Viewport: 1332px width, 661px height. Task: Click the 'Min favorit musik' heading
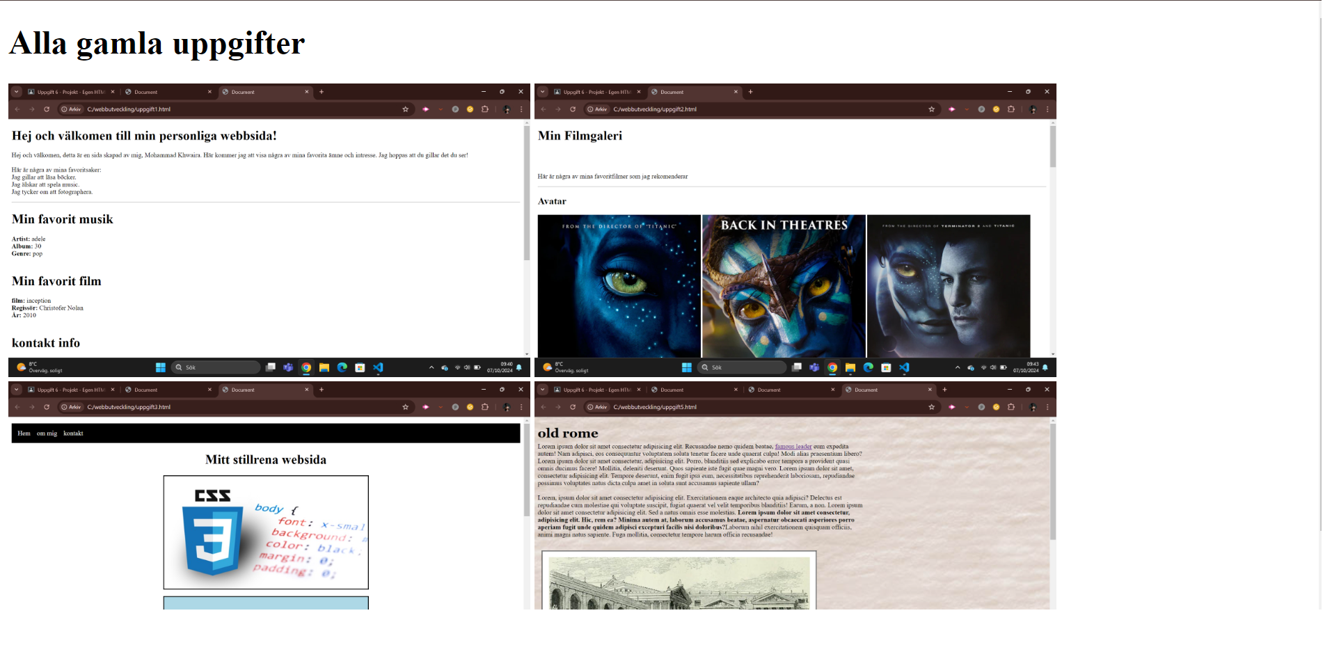click(x=63, y=219)
